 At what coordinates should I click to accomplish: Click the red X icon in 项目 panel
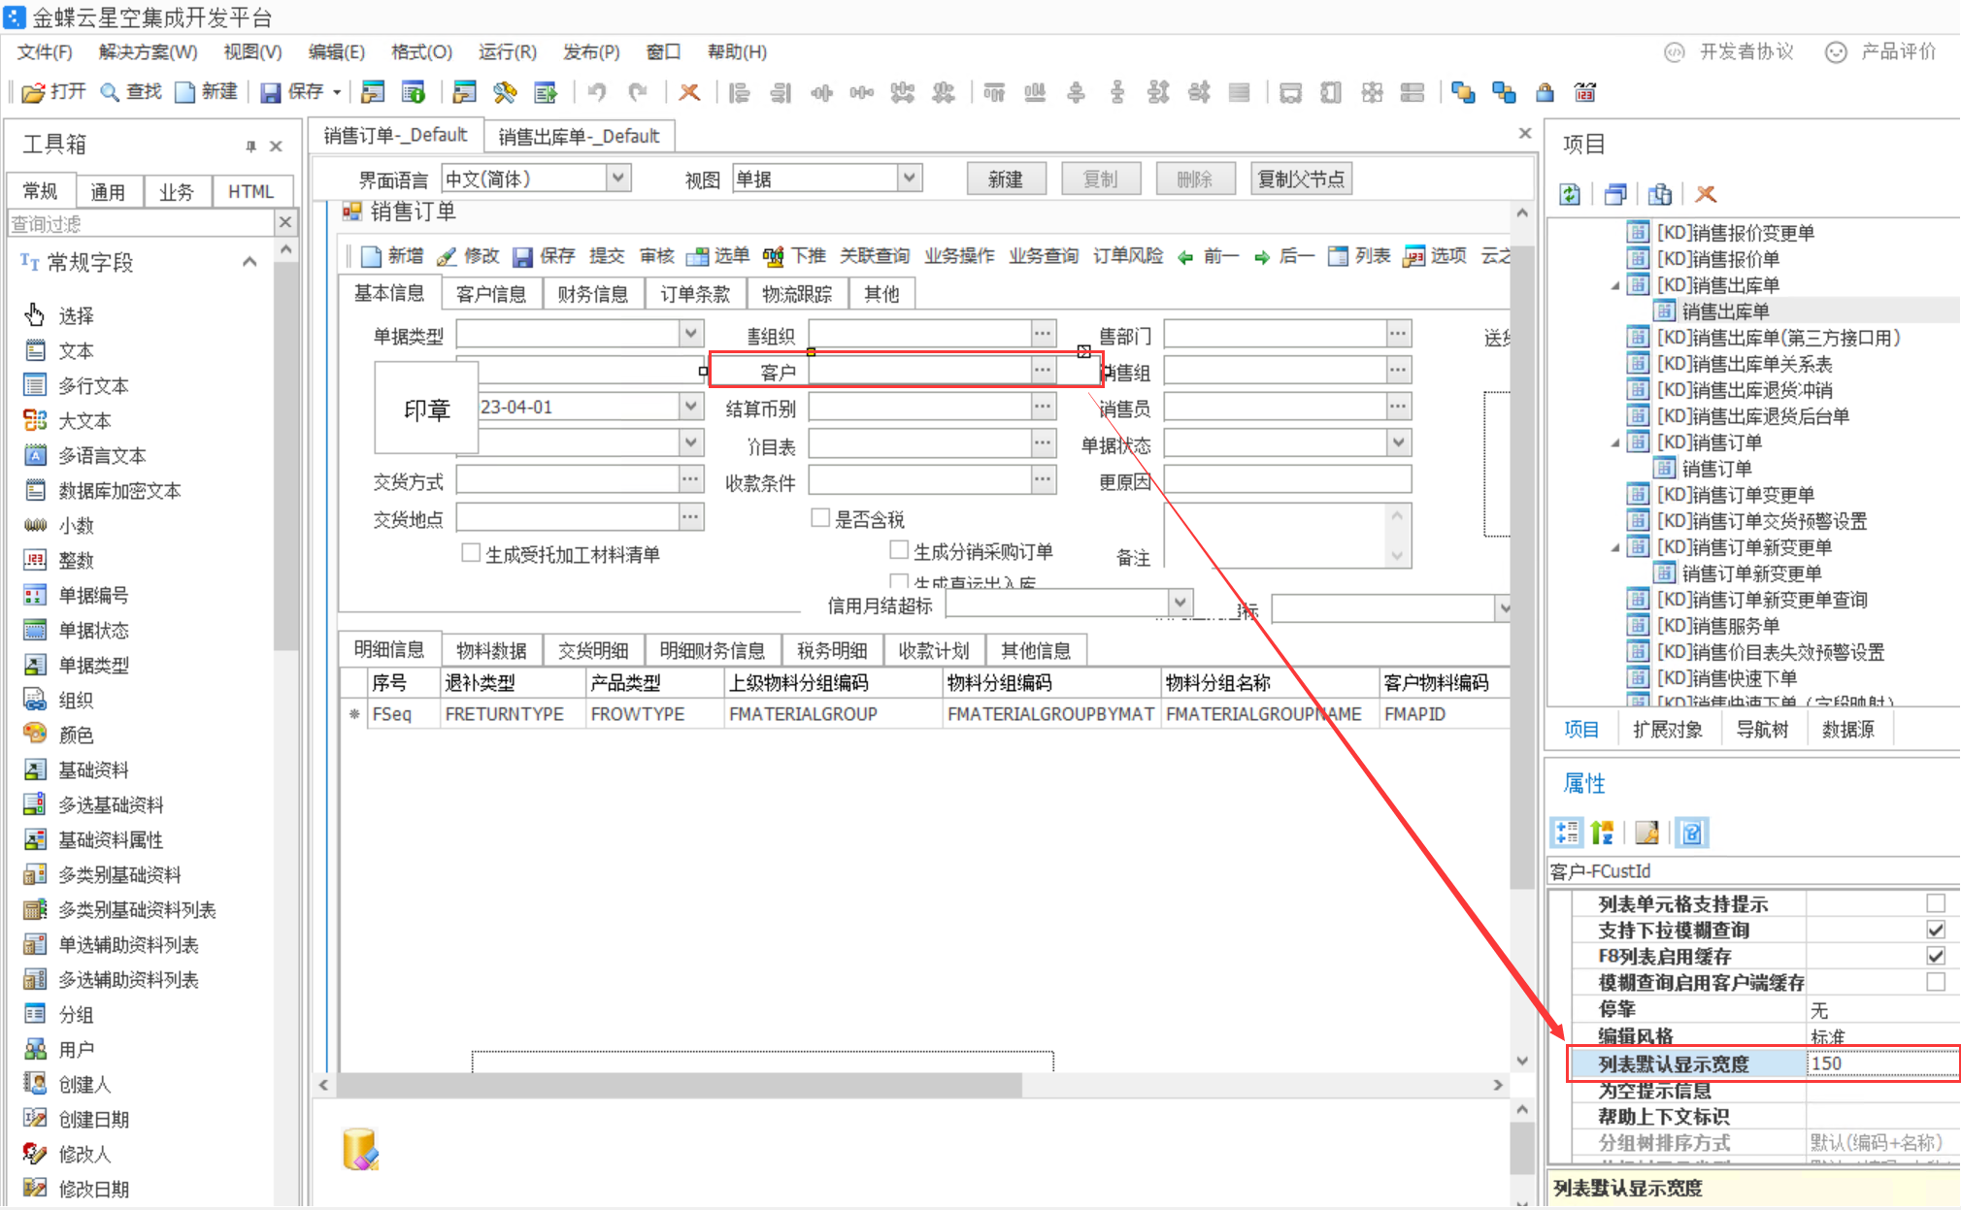pos(1706,194)
